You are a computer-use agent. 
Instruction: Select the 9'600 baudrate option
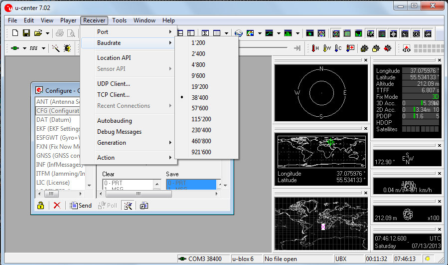click(x=199, y=75)
